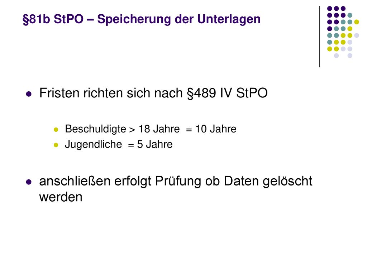Click the decorative dot pattern graphic
367x275 pixels.
point(343,32)
